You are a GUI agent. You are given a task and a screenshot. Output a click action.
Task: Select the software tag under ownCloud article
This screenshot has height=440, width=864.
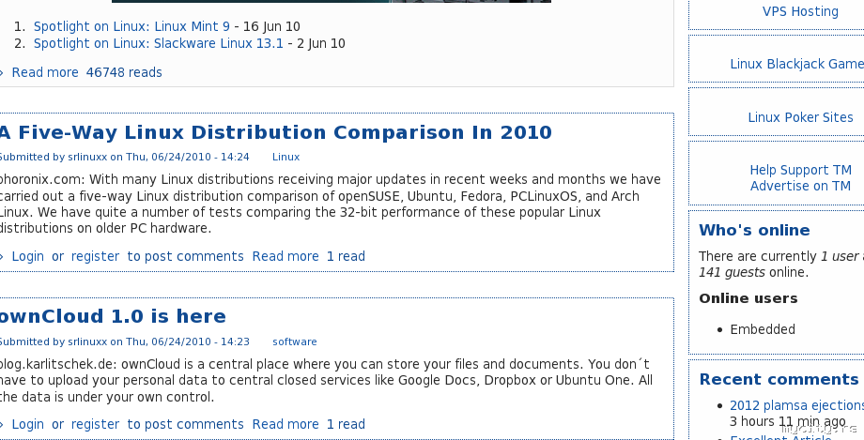295,341
